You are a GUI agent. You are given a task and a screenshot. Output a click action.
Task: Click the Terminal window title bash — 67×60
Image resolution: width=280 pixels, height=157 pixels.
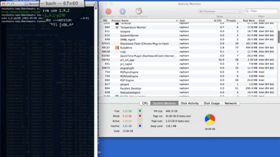coord(62,3)
